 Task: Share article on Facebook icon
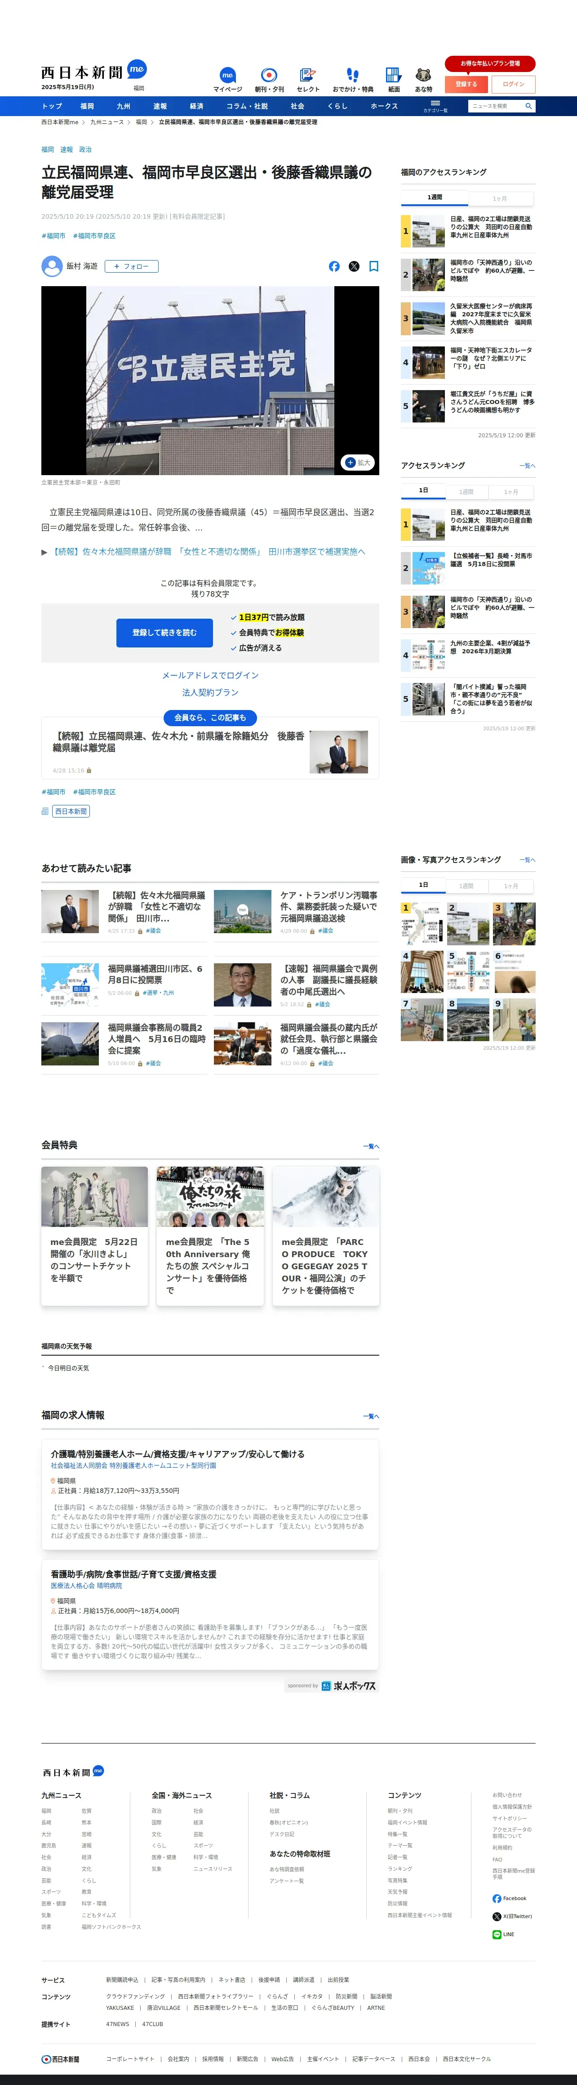334,266
